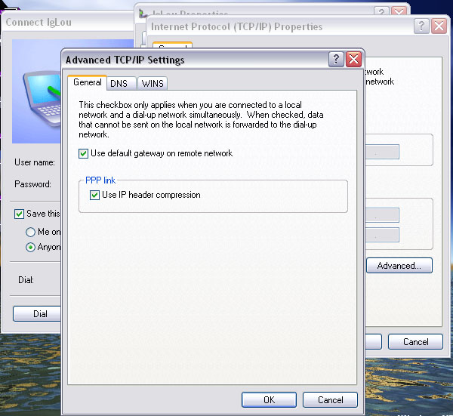Click the Dial button in Connect IgLou
This screenshot has width=453, height=416.
pyautogui.click(x=37, y=314)
